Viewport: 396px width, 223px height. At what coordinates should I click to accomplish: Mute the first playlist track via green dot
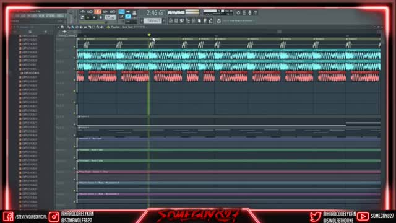[74, 46]
